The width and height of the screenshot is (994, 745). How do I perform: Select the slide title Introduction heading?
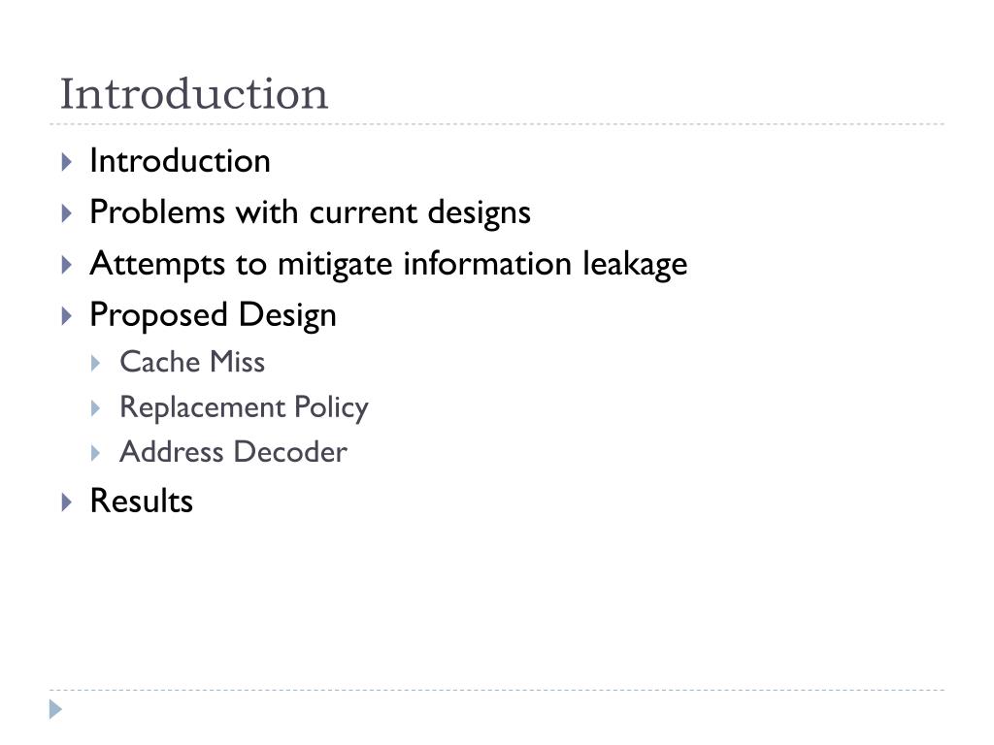[x=194, y=94]
